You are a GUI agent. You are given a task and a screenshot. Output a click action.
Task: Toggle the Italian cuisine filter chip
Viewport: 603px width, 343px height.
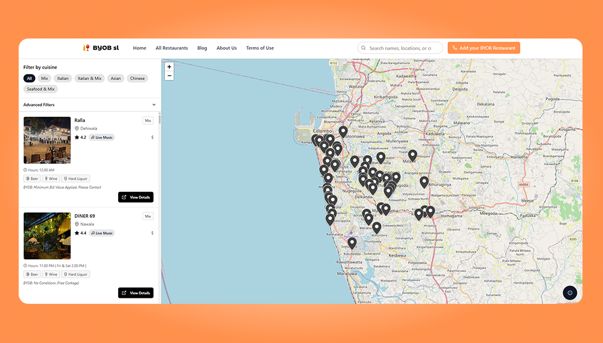pos(63,78)
